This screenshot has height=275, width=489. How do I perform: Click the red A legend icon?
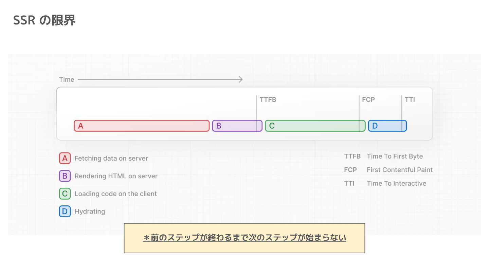click(65, 158)
